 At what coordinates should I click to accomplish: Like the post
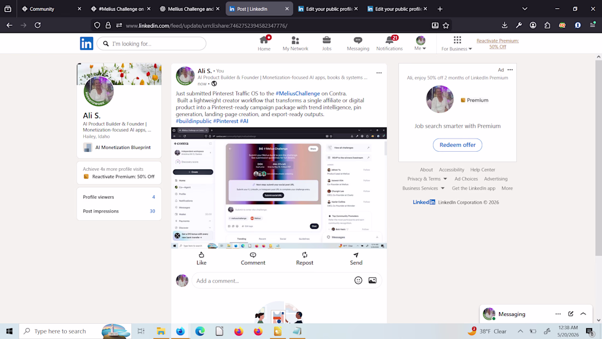coord(201,258)
